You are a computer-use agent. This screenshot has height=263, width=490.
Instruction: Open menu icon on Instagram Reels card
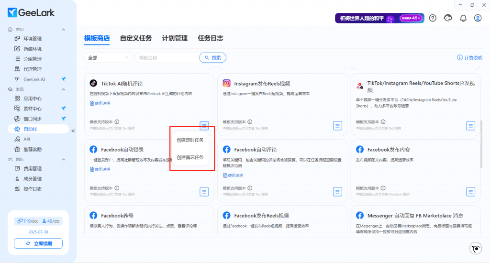[x=338, y=125]
